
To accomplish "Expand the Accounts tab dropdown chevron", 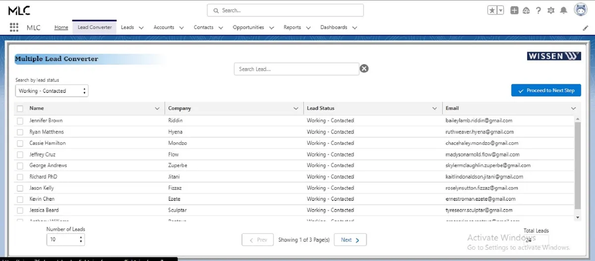I will pos(181,28).
